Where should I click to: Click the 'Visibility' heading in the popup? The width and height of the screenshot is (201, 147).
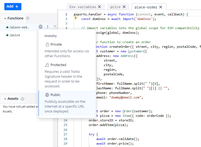[50, 36]
